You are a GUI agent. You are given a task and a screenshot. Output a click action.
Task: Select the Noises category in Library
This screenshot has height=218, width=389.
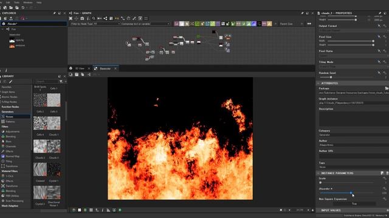tap(15, 116)
